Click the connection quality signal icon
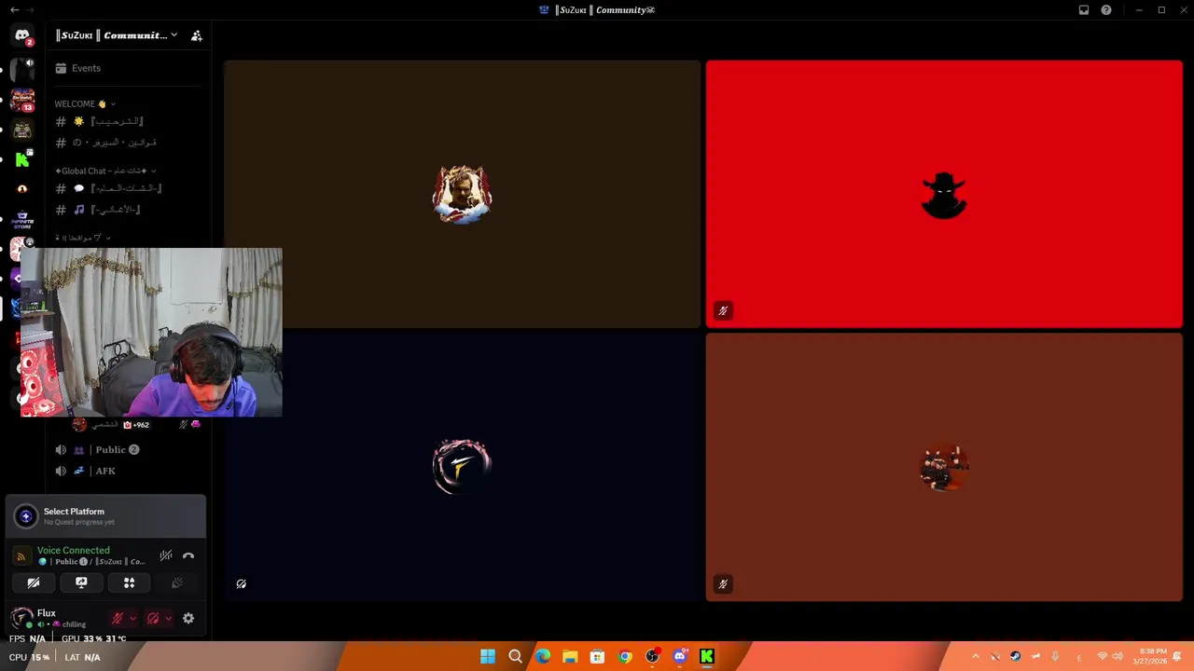The width and height of the screenshot is (1194, 671). coord(21,556)
